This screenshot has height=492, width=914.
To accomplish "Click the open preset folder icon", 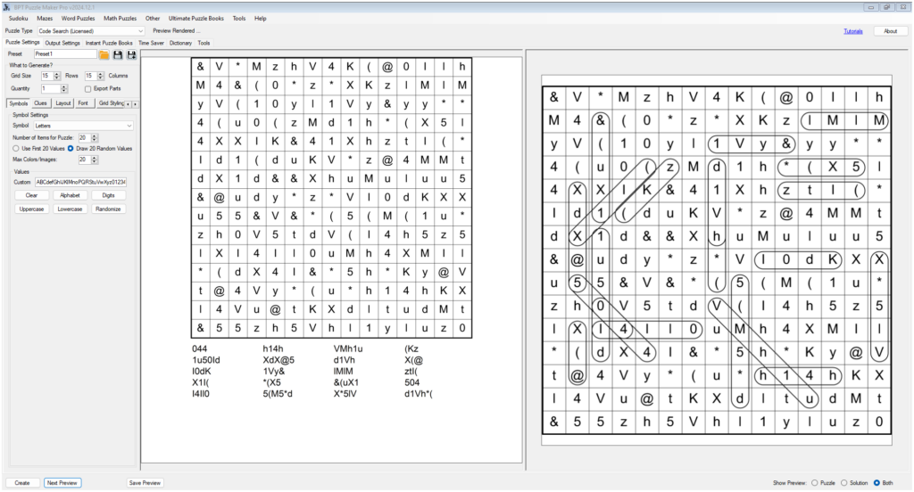I will [104, 54].
